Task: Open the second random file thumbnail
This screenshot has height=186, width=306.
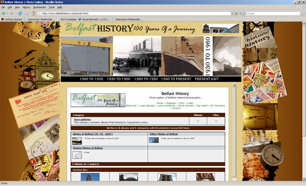Action: pos(128,177)
